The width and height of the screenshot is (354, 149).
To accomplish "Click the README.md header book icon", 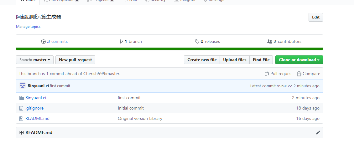I will [x=21, y=132].
